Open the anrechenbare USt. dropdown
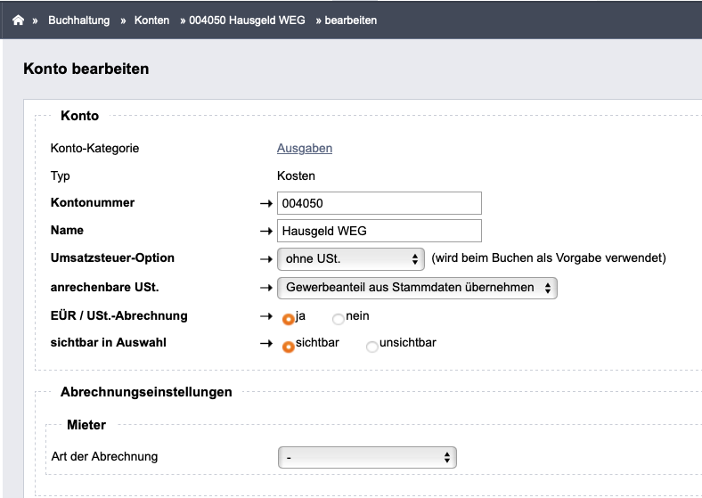 [417, 288]
